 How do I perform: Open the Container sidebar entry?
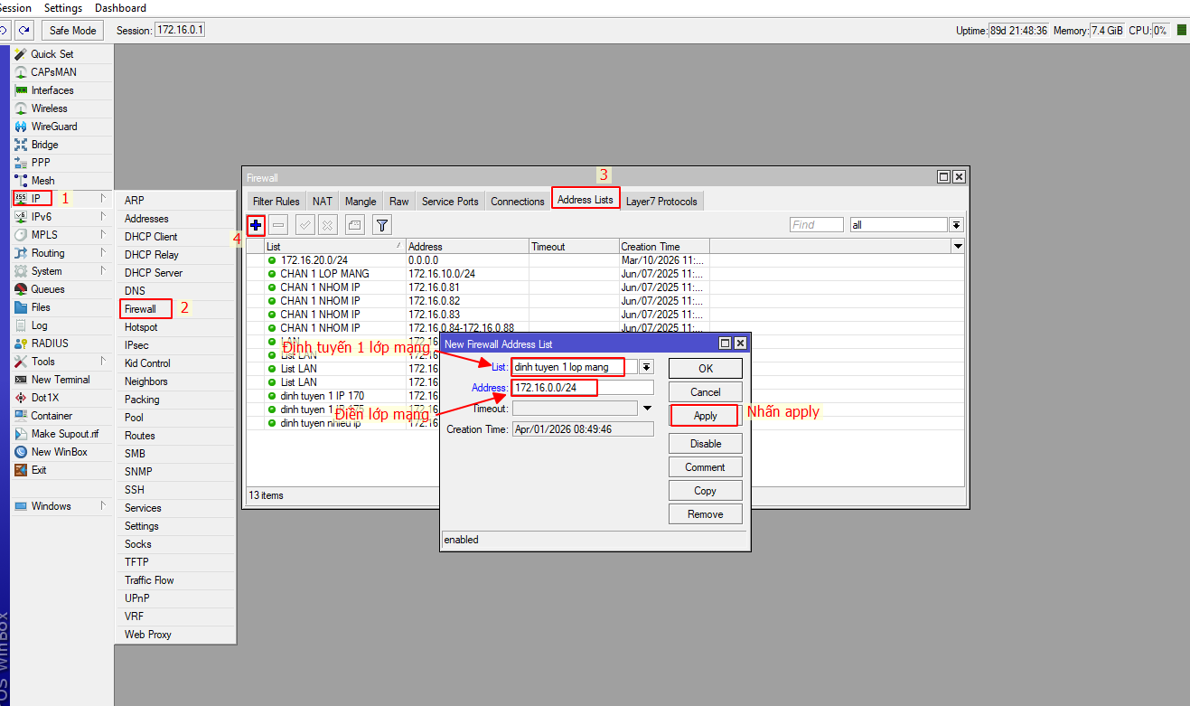pos(52,416)
